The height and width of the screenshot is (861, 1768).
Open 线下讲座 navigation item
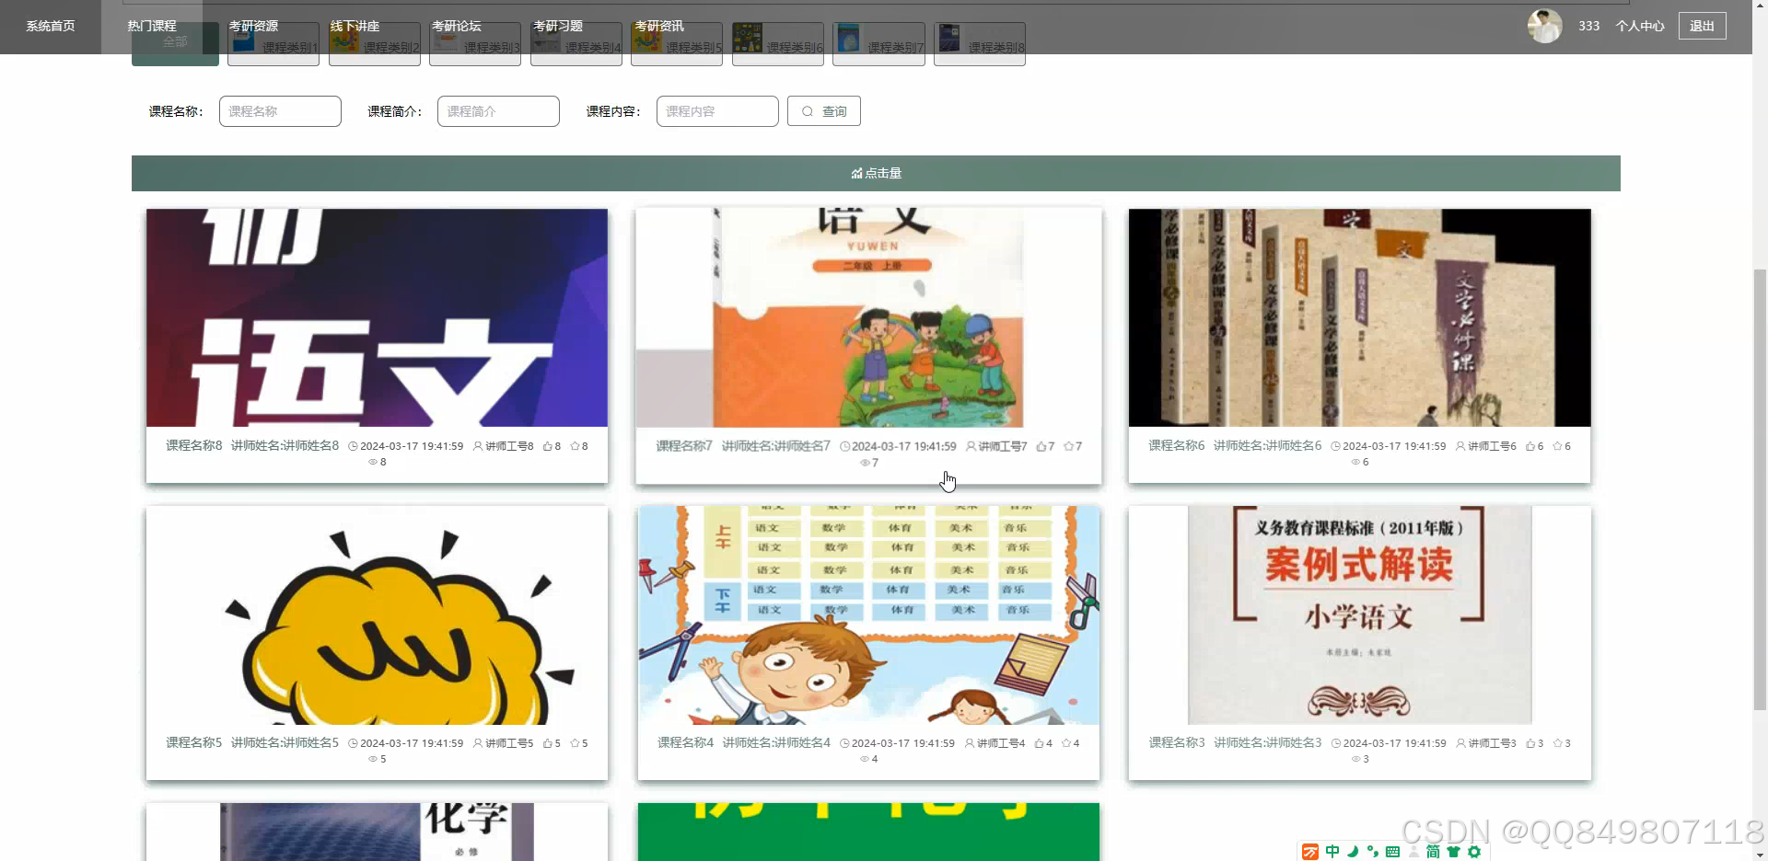click(355, 26)
